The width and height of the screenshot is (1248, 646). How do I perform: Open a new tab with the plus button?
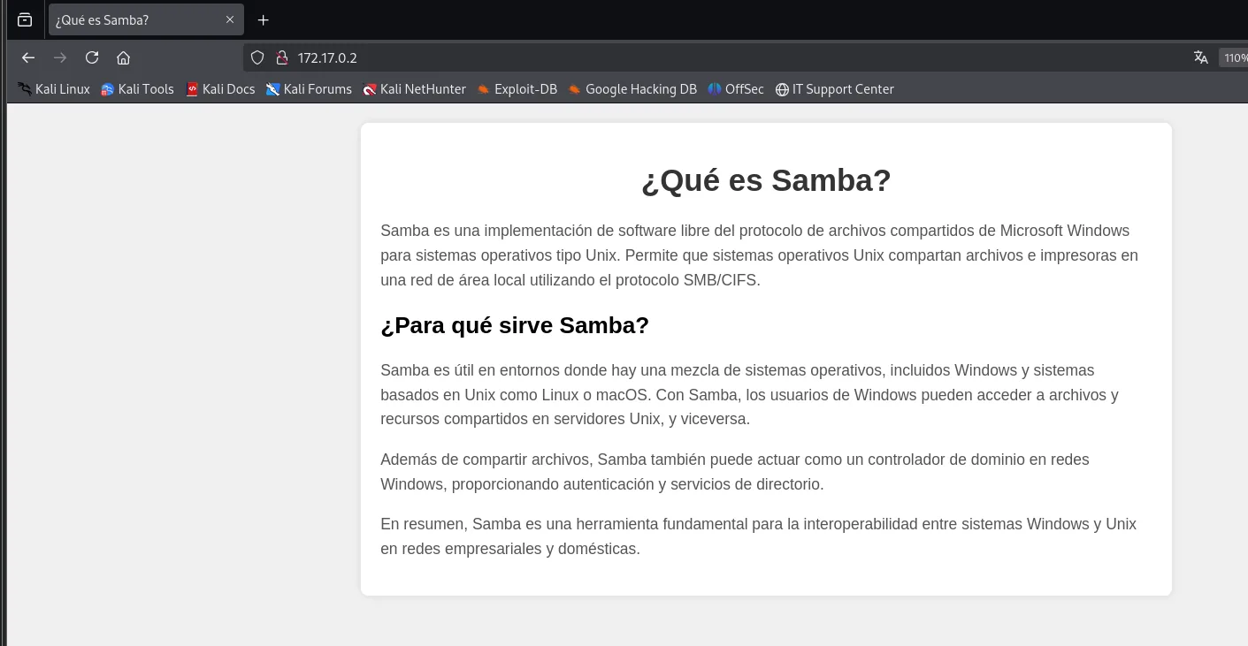click(263, 19)
